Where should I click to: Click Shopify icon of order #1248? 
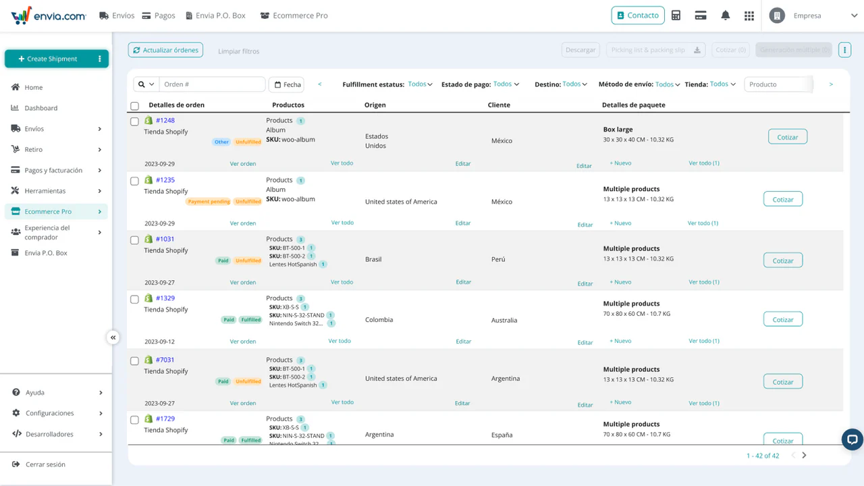(x=148, y=120)
